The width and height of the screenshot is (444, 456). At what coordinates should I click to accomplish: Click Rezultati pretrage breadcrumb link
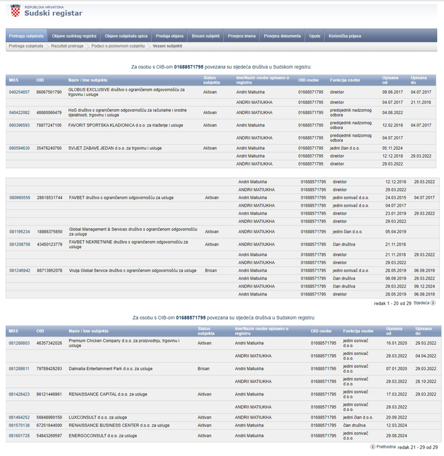coord(67,46)
